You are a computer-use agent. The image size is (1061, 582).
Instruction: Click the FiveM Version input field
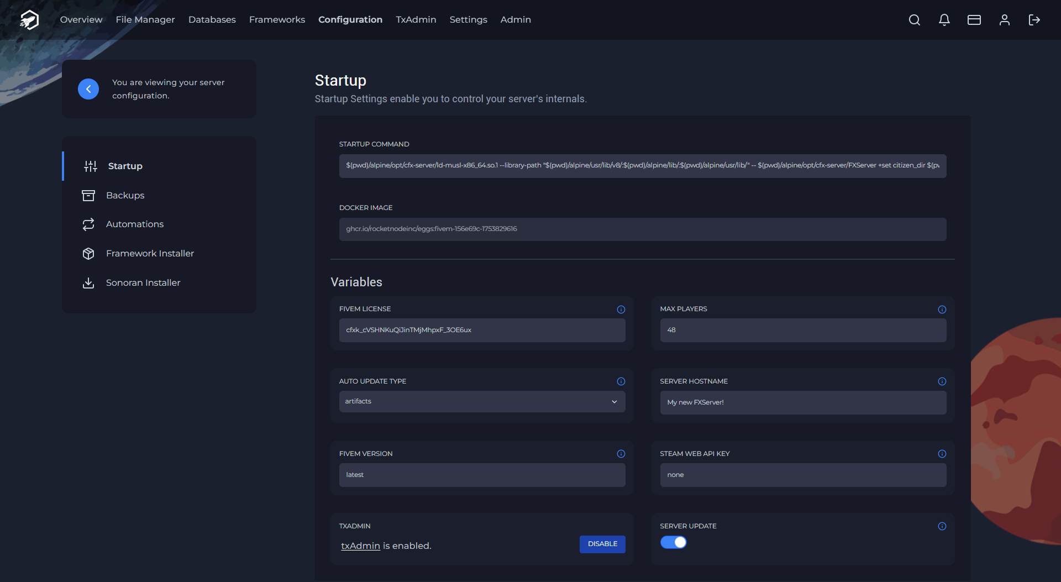pos(482,475)
